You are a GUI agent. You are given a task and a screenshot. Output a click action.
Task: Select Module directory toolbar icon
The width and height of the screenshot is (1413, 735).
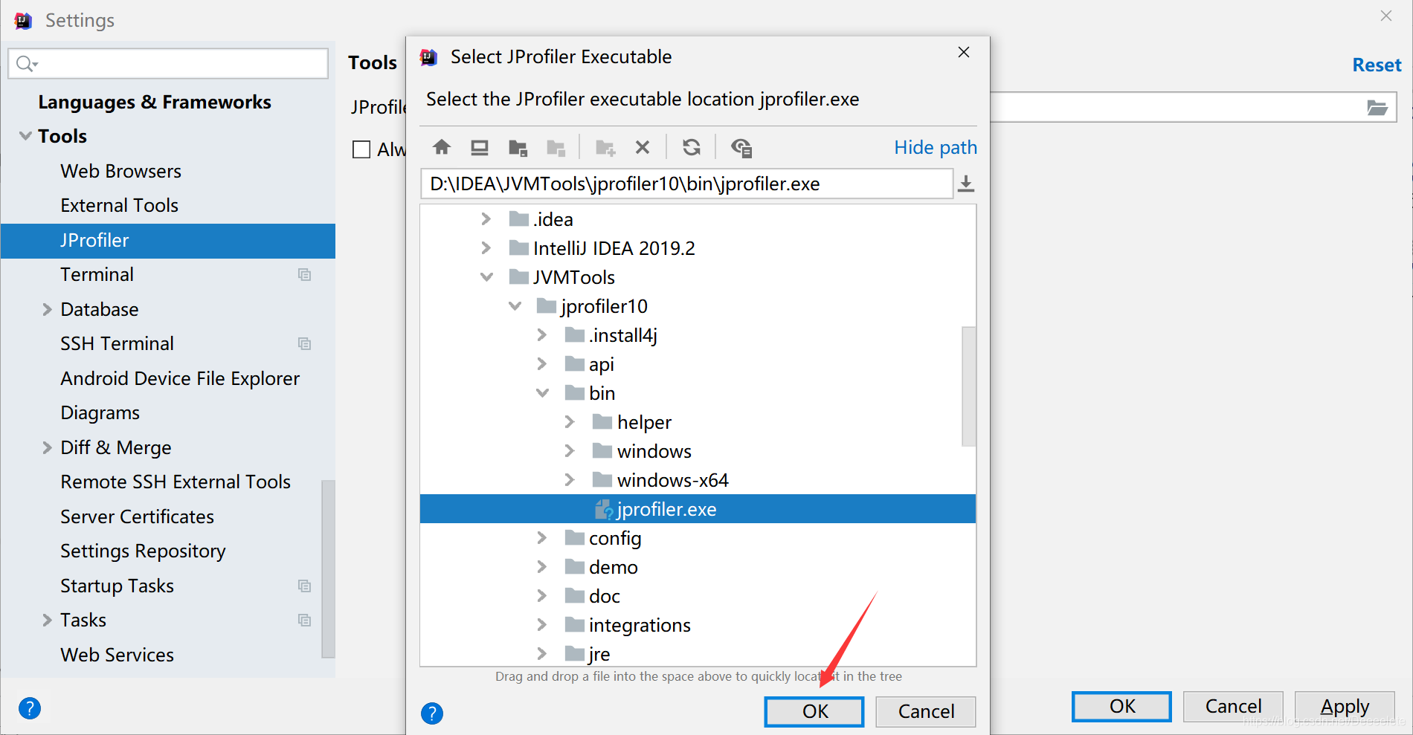556,148
